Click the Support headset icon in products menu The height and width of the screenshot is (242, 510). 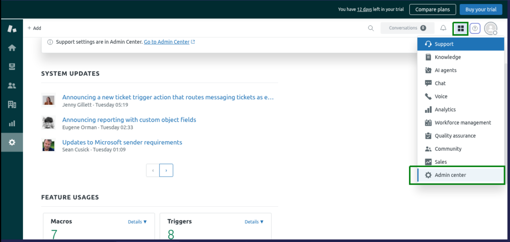pyautogui.click(x=428, y=44)
